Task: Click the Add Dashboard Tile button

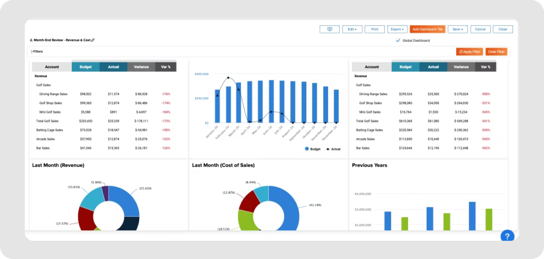Action: click(427, 29)
